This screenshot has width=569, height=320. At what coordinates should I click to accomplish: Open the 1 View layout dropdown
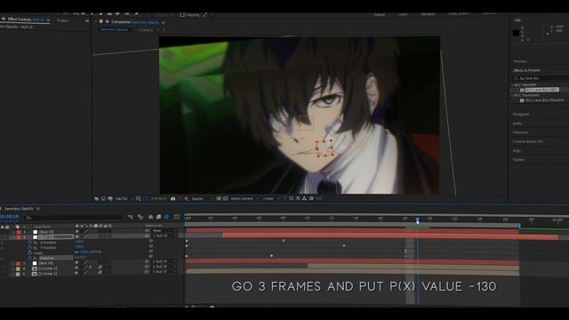click(x=270, y=199)
